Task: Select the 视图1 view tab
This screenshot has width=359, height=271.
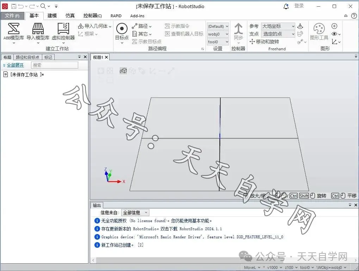Action: pos(98,57)
